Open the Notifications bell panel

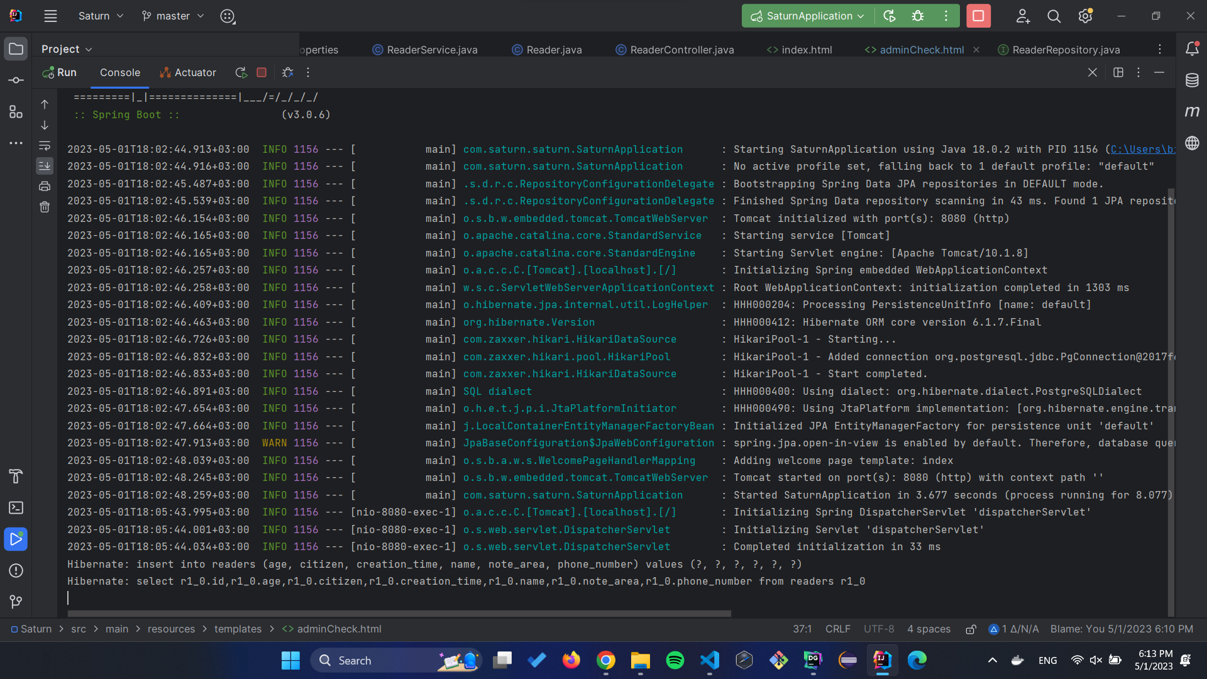[1193, 48]
